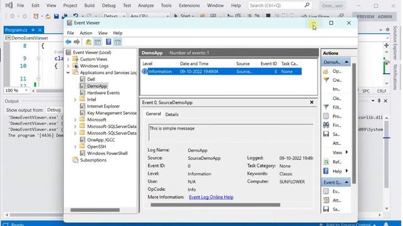Click the Open Saved Log icon in Actions
Viewport: 403px width, 226px height.
[x=326, y=71]
